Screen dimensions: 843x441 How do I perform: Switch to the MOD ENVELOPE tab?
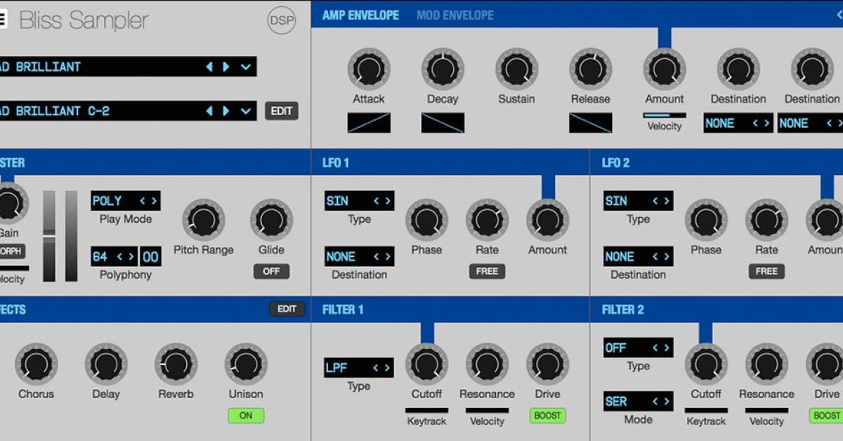pos(455,15)
